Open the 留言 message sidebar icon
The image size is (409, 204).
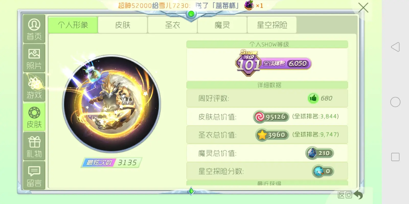pyautogui.click(x=34, y=175)
